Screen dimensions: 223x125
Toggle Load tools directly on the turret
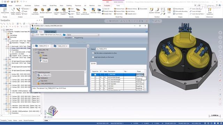[93, 57]
